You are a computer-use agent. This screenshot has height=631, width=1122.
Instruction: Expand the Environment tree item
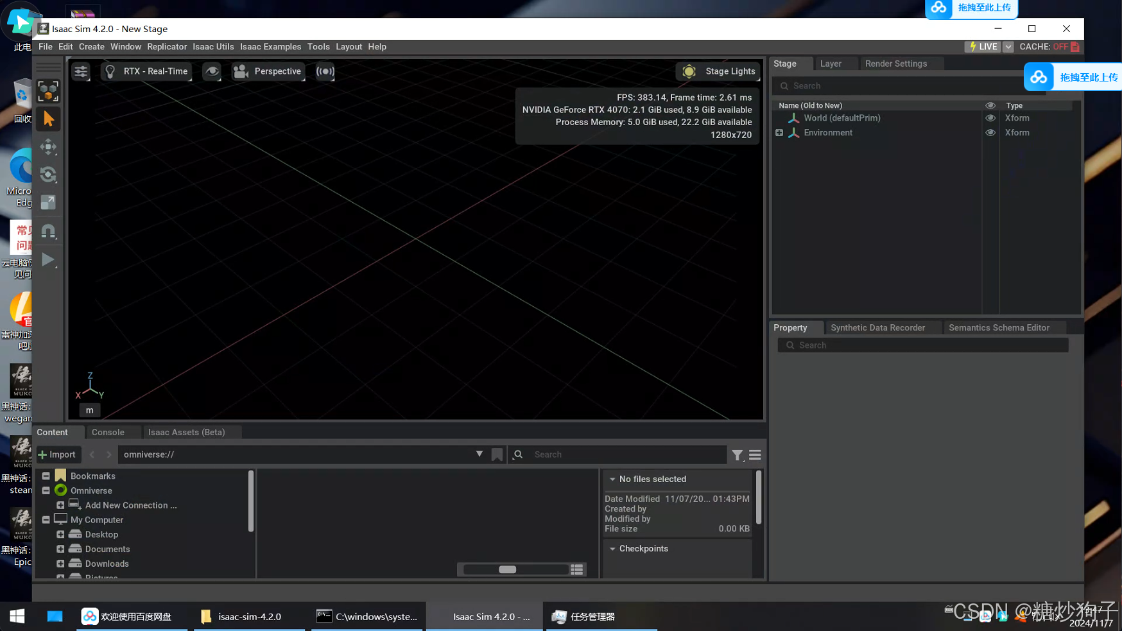coord(779,133)
